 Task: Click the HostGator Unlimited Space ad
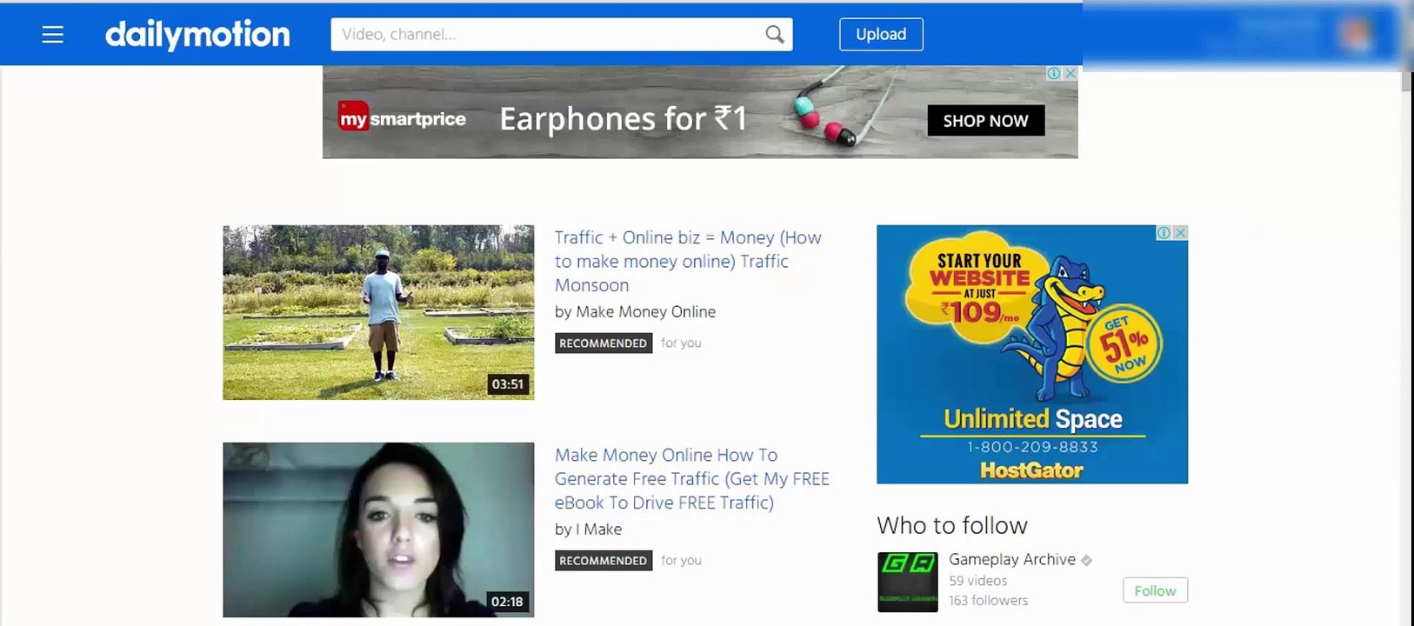click(1032, 354)
